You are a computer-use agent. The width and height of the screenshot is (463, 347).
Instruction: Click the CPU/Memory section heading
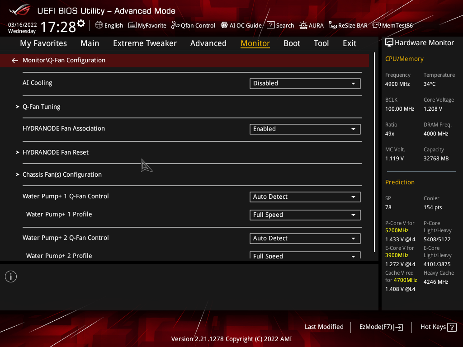(x=404, y=59)
